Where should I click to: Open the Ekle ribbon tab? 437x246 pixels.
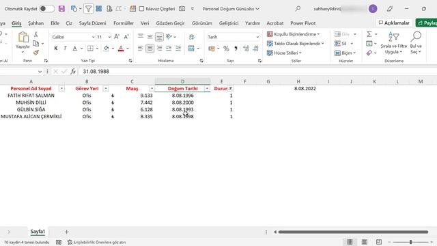(x=55, y=23)
